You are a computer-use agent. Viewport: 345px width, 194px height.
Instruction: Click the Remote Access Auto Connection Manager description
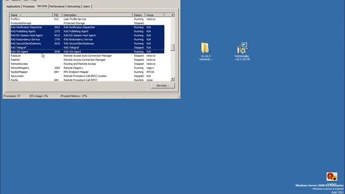click(x=87, y=56)
